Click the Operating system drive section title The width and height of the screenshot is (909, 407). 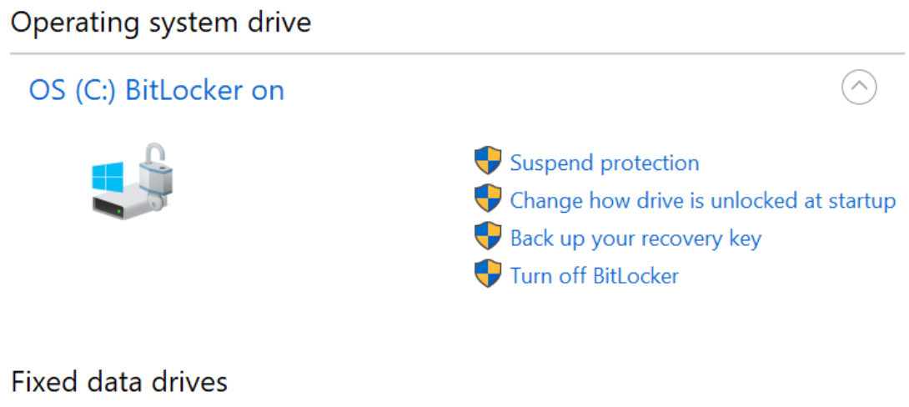(160, 23)
